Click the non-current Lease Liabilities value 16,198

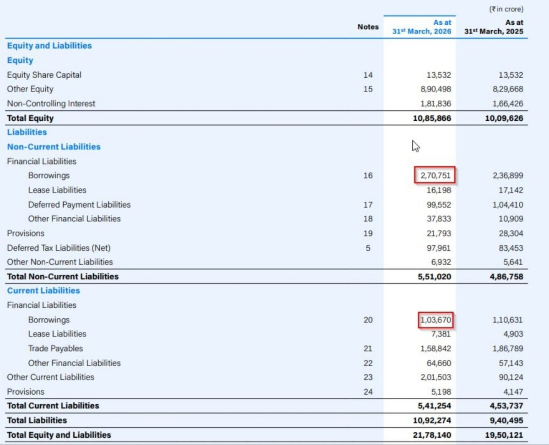pyautogui.click(x=439, y=190)
